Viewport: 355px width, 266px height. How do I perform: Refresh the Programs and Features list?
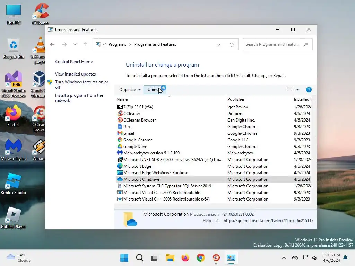click(x=231, y=45)
